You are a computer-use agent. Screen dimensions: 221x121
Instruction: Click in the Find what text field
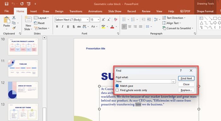click(x=143, y=82)
